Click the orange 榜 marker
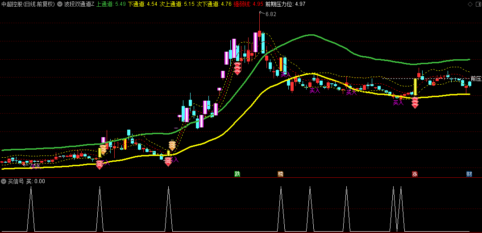 pos(280,174)
